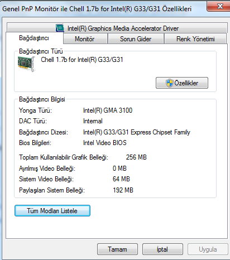Screen dimensions: 230x260
Task: Confirm with the Tamam button
Action: 117,249
